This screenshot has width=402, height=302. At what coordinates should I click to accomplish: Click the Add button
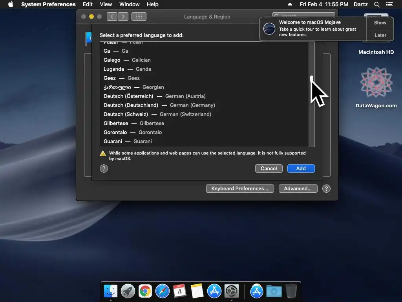(x=301, y=168)
